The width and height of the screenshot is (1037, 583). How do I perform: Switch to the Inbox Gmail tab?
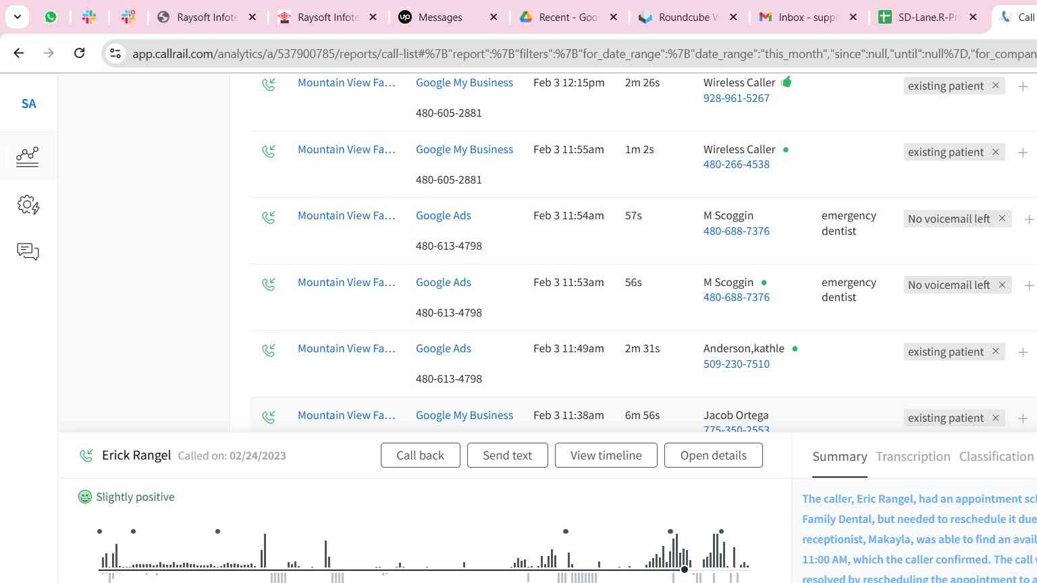(807, 17)
